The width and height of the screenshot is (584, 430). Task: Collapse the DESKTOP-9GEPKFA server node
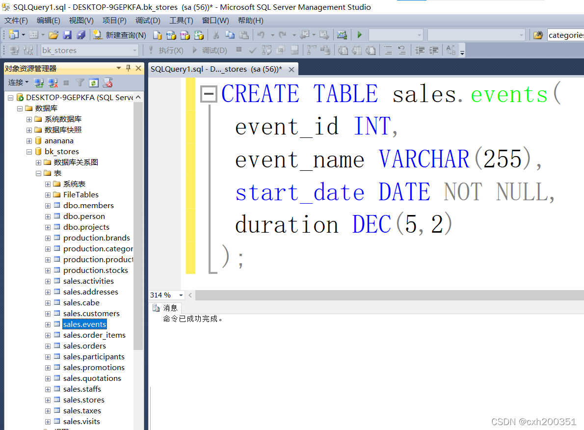click(x=10, y=98)
